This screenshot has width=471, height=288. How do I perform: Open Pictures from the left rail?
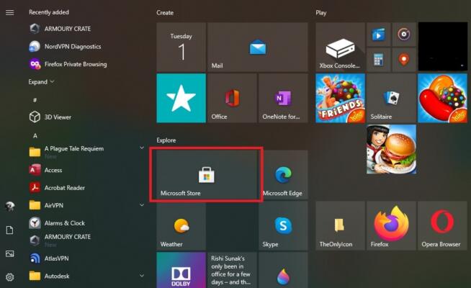pyautogui.click(x=9, y=253)
